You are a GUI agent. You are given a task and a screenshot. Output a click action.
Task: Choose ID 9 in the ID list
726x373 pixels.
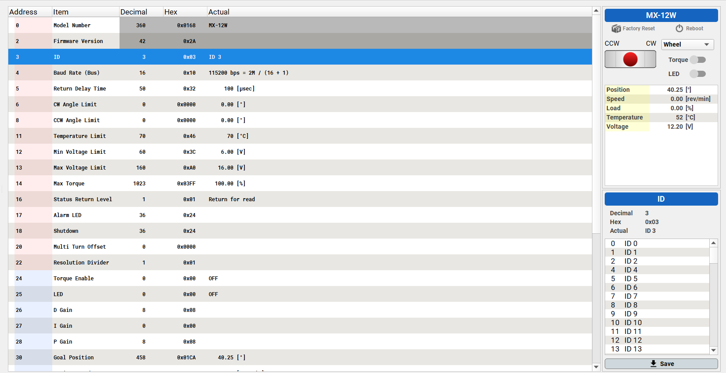[657, 314]
